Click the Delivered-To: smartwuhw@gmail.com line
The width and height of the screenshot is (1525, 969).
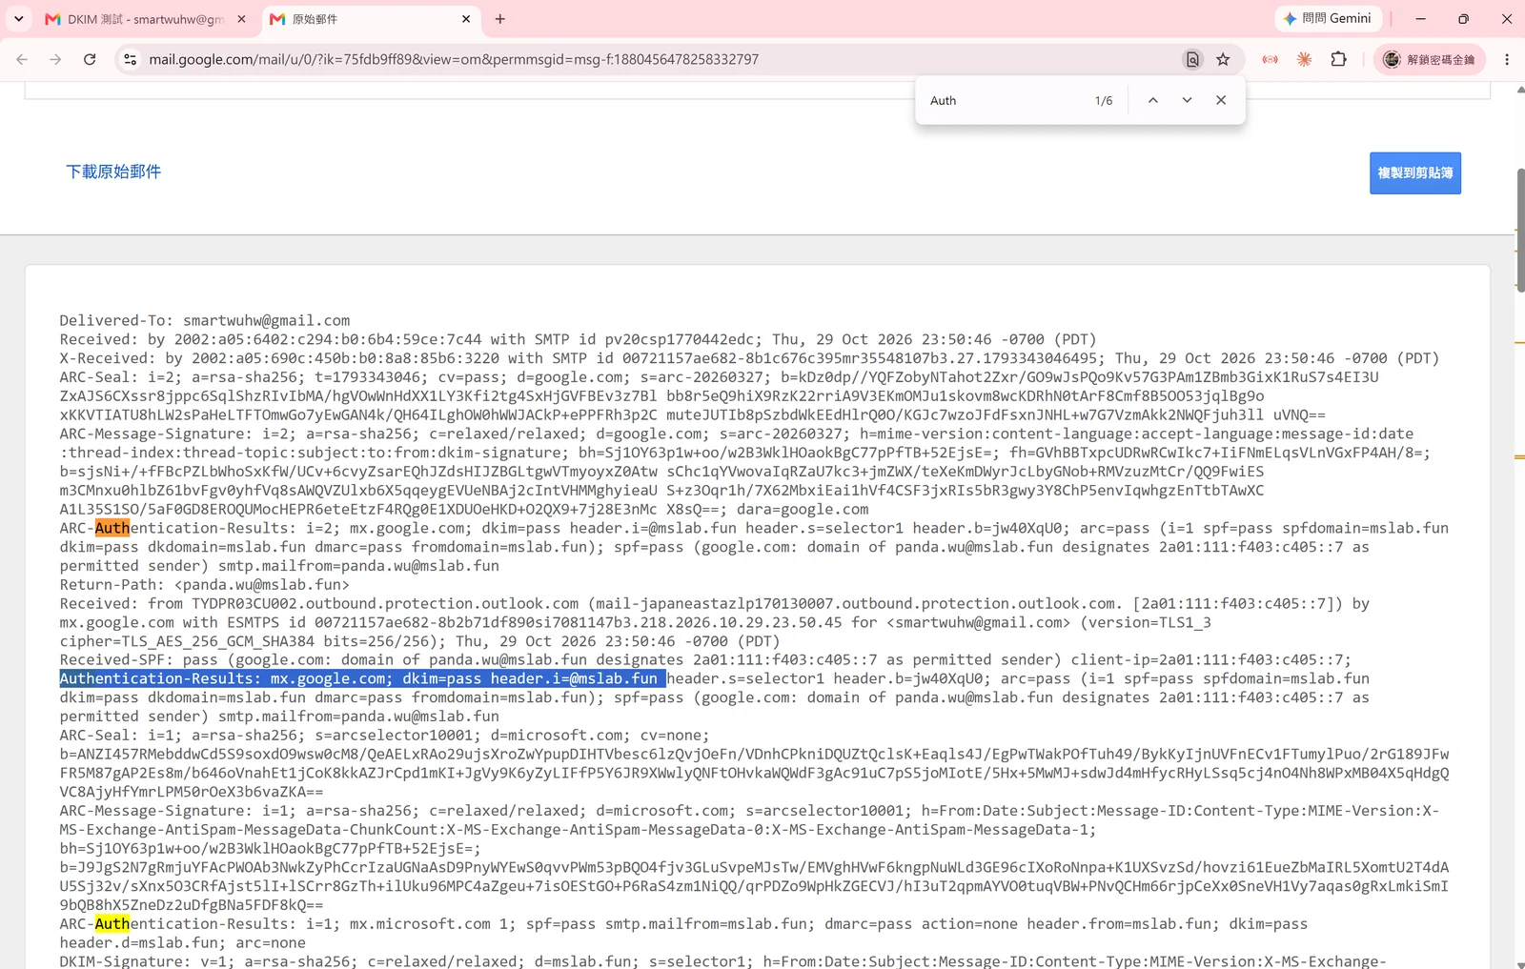[205, 320]
